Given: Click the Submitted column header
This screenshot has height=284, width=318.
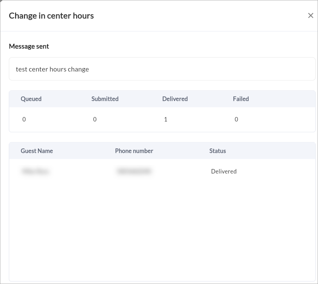Looking at the screenshot, I should (x=105, y=99).
